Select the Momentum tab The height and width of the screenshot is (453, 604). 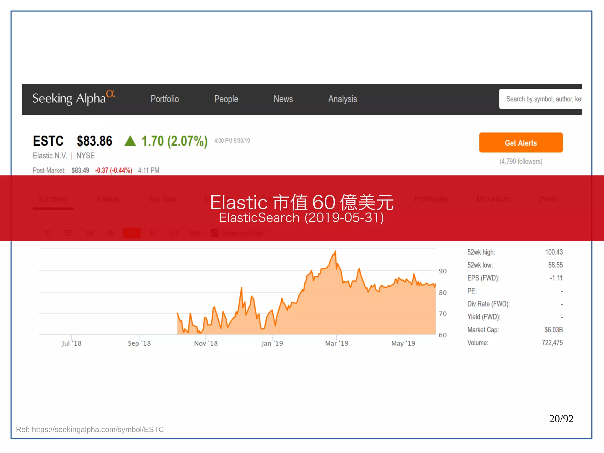click(493, 199)
